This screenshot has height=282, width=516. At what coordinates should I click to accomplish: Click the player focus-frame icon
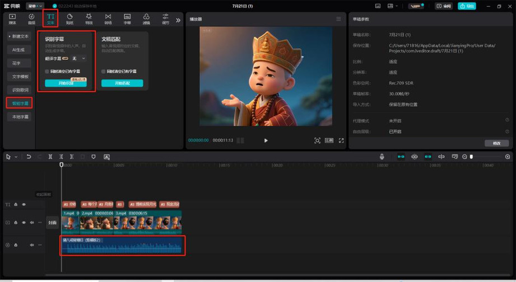317,140
